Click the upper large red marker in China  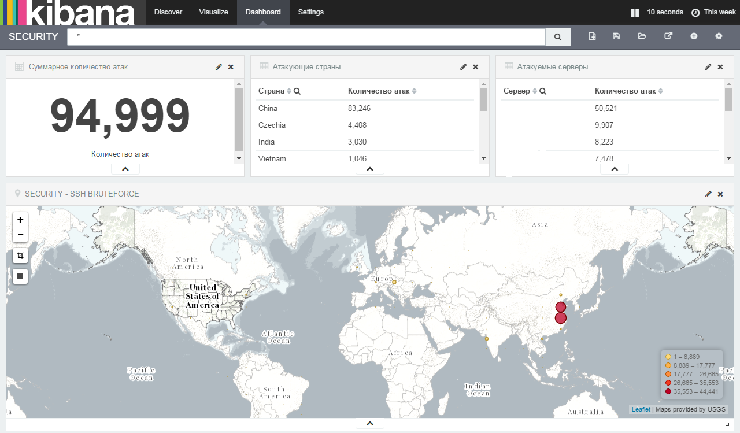click(x=561, y=307)
